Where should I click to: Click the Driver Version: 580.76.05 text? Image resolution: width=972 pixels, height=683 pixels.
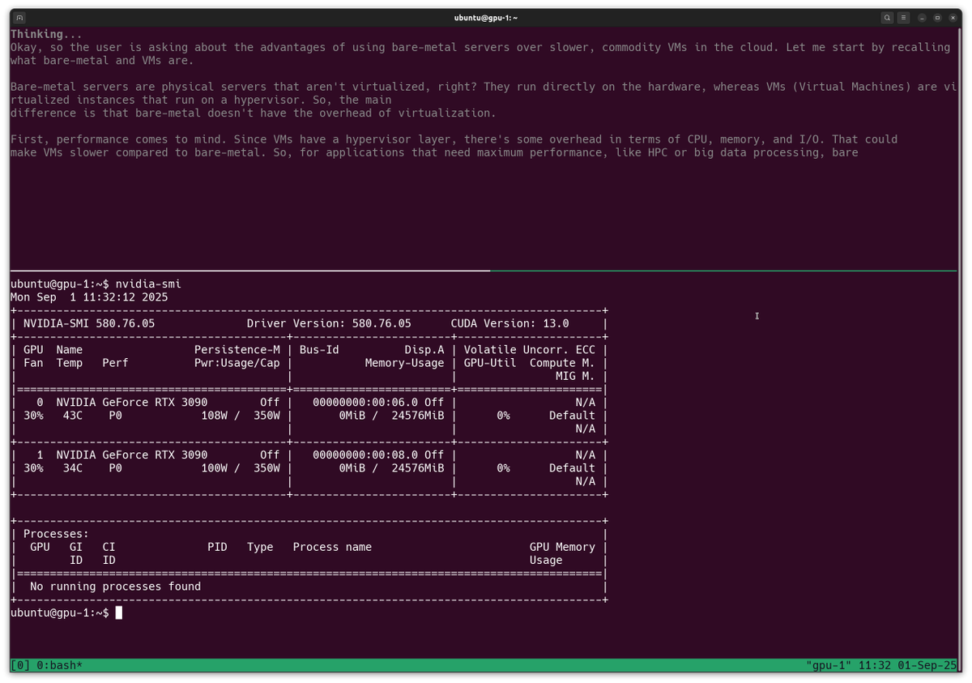tap(329, 323)
